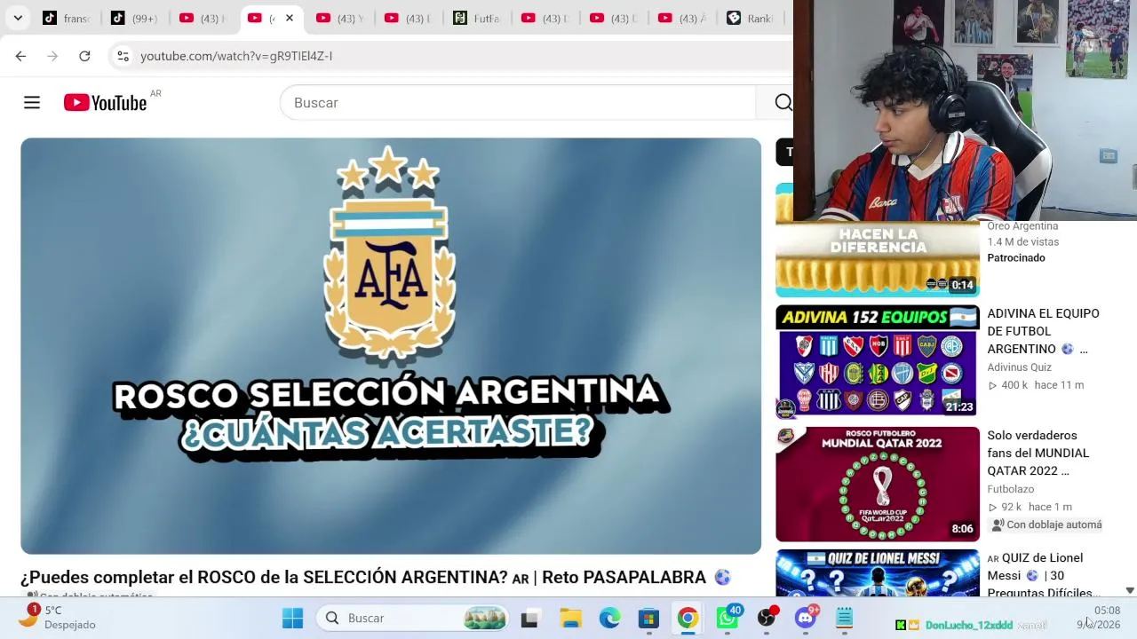The width and height of the screenshot is (1137, 639).
Task: Go back to the previous page
Action: 20,56
